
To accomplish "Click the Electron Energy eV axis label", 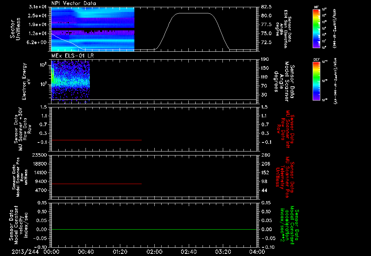I will tap(26, 81).
